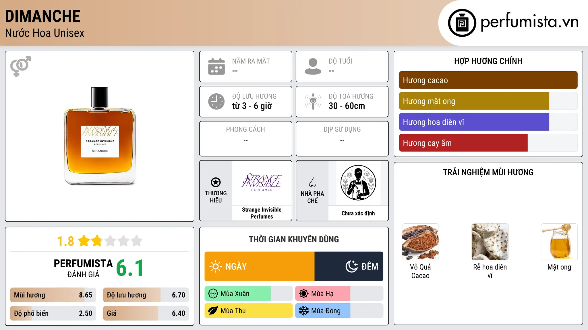Click the HỢP HƯƠNG CHÍNH heading
Image resolution: width=588 pixels, height=330 pixels.
pyautogui.click(x=488, y=61)
